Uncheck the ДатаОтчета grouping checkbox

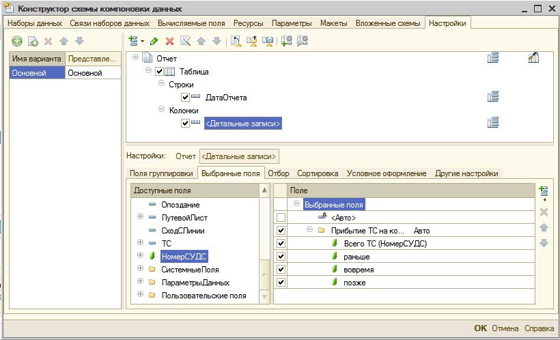(185, 97)
